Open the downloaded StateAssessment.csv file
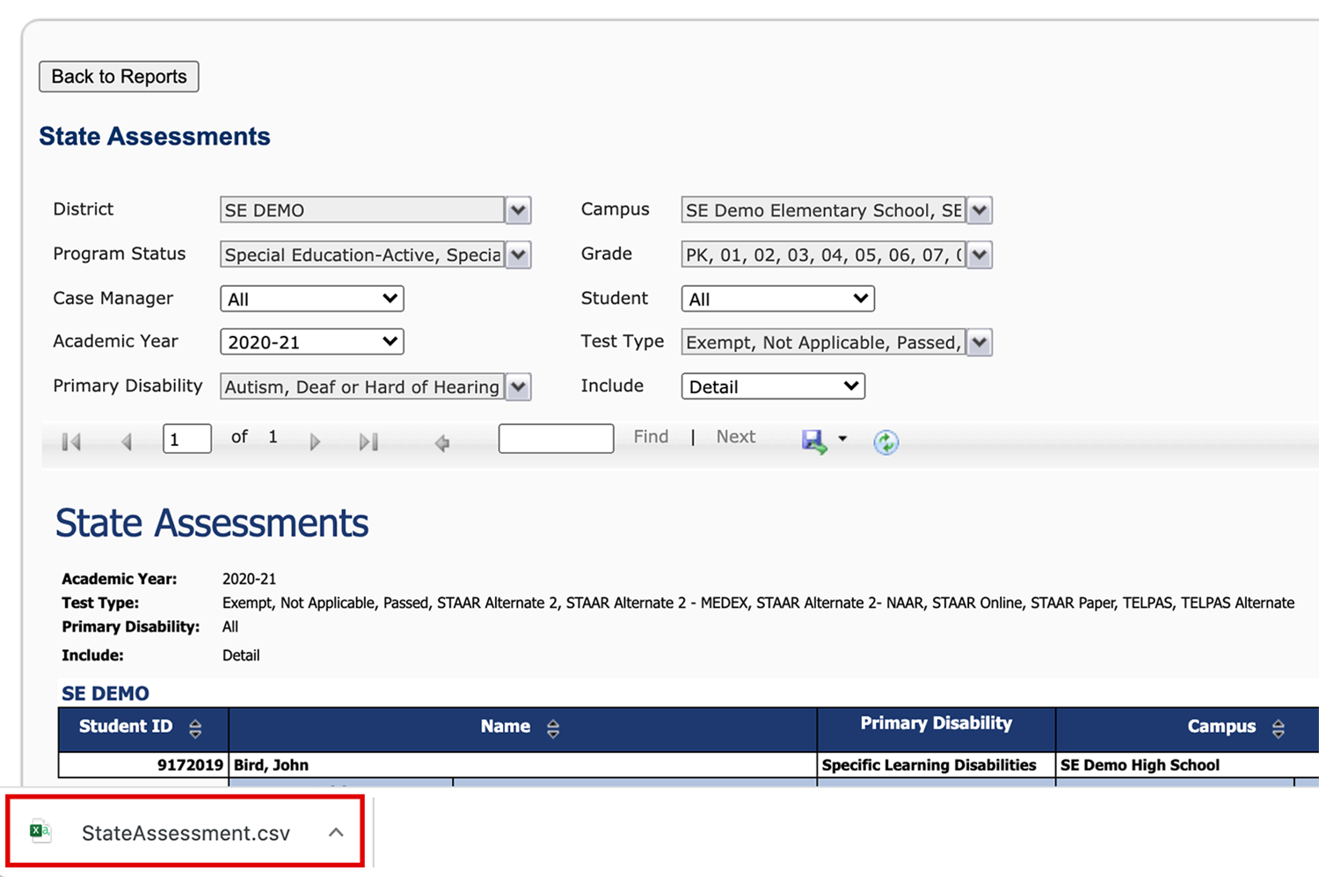This screenshot has height=877, width=1319. 186,833
